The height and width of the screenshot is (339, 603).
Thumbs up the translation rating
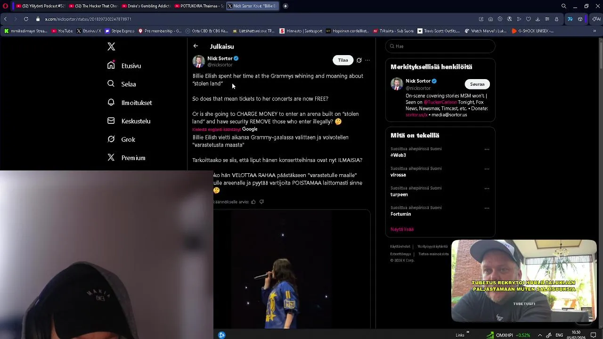click(x=253, y=202)
